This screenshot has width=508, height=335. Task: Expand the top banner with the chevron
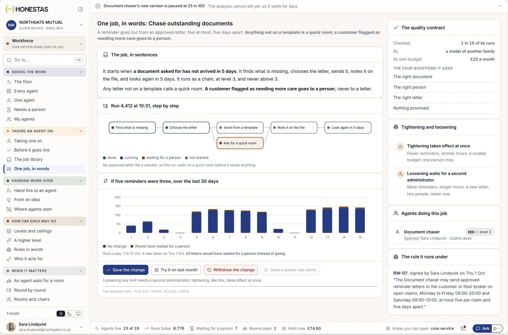pos(500,6)
